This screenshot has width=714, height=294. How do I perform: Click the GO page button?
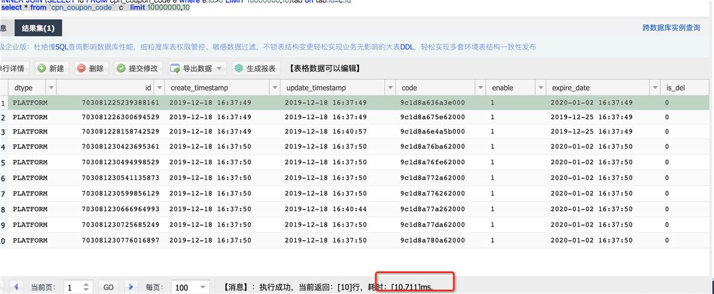click(108, 287)
